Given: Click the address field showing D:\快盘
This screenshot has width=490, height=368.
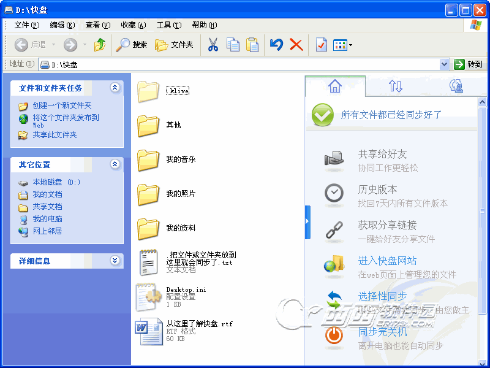Looking at the screenshot, I should (239, 64).
